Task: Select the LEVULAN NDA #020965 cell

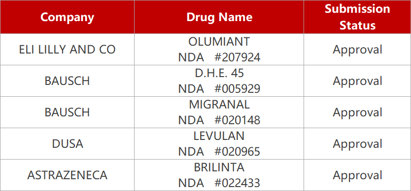Action: (x=219, y=144)
